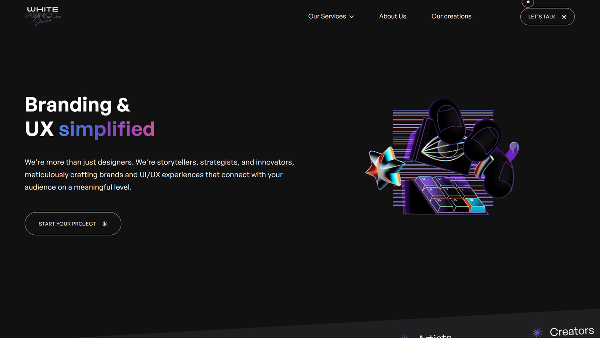Expand the Our Services dropdown chevron
Viewport: 600px width, 338px height.
(x=352, y=17)
